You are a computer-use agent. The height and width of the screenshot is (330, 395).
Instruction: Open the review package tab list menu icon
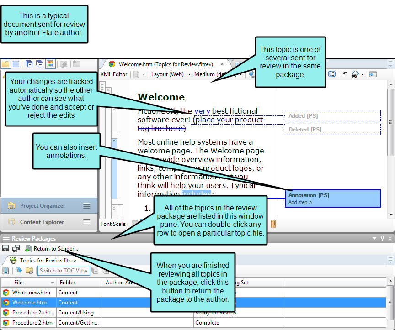(x=390, y=260)
